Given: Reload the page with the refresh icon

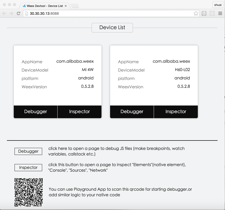Looking at the screenshot, I should pyautogui.click(x=19, y=13).
